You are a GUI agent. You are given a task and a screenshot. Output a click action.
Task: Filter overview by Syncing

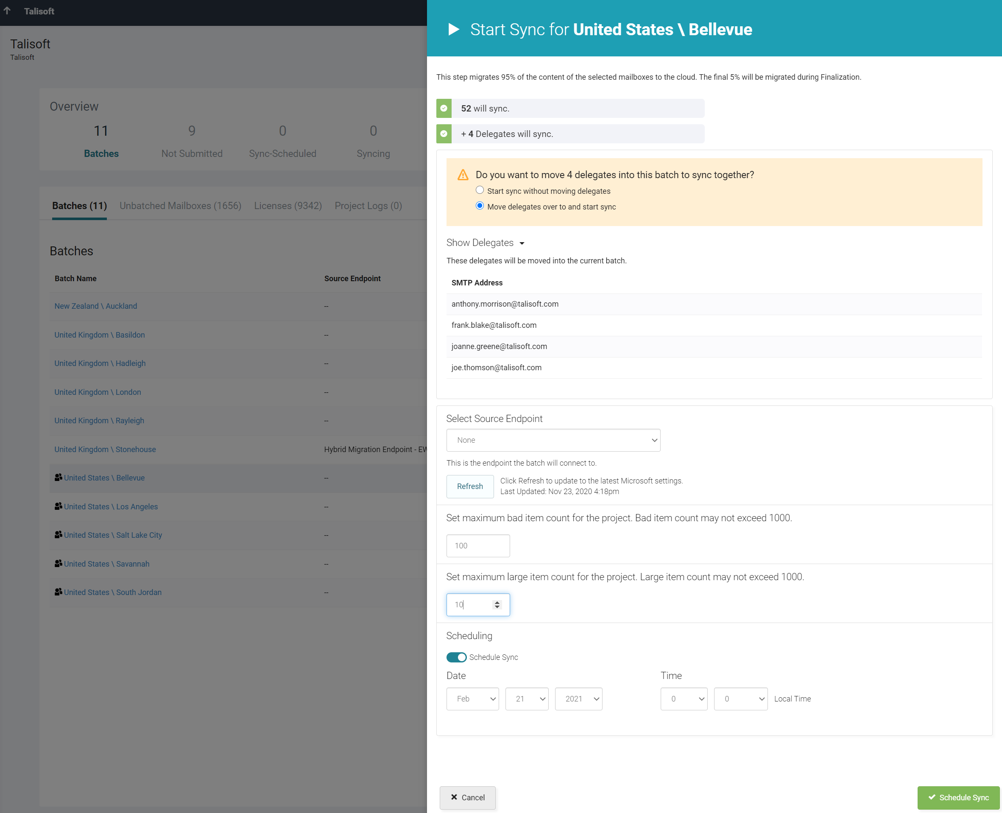tap(373, 141)
